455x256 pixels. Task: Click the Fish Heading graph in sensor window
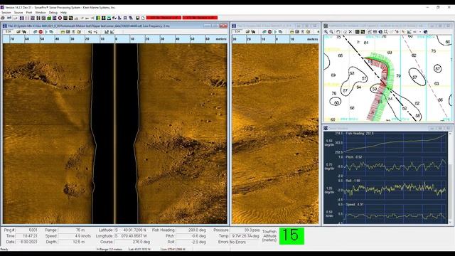(395, 142)
